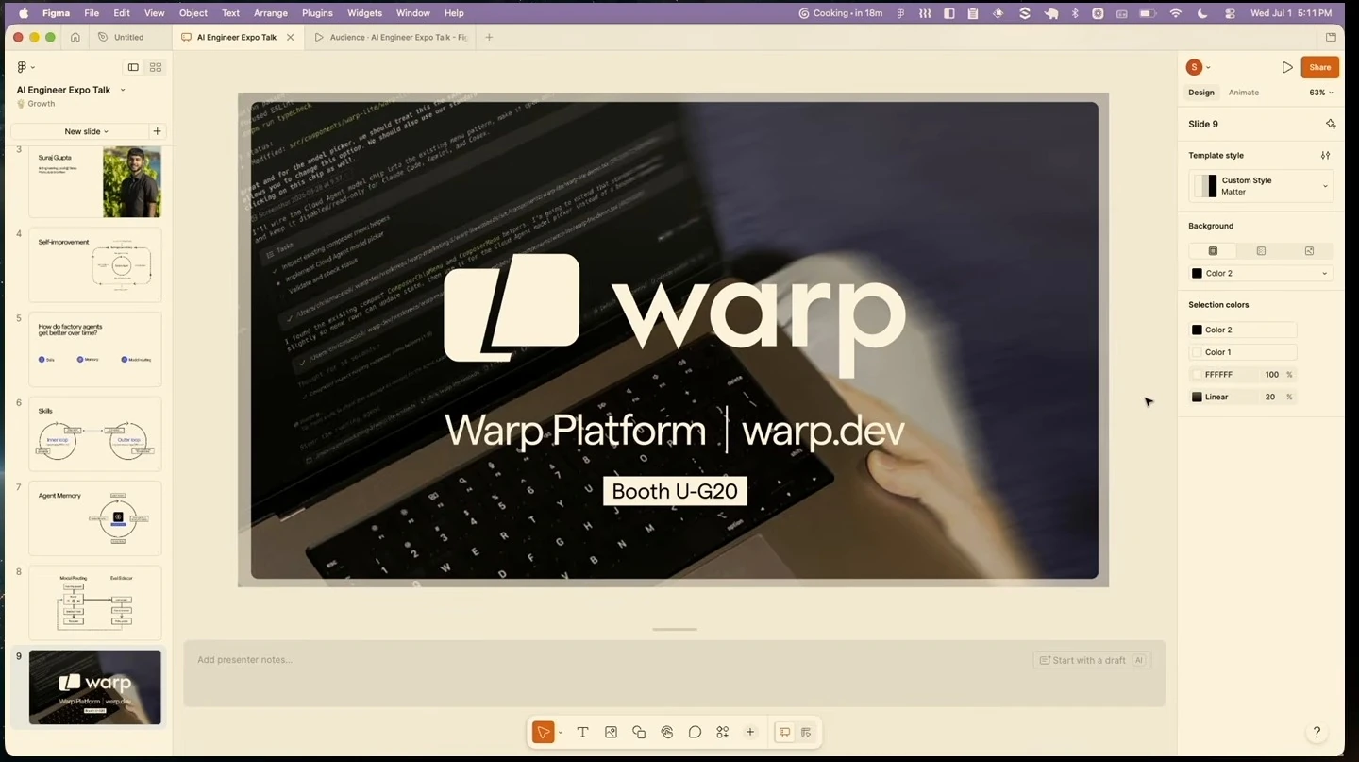Open macOS Control Center in menu bar
Image resolution: width=1359 pixels, height=762 pixels.
(x=1230, y=13)
